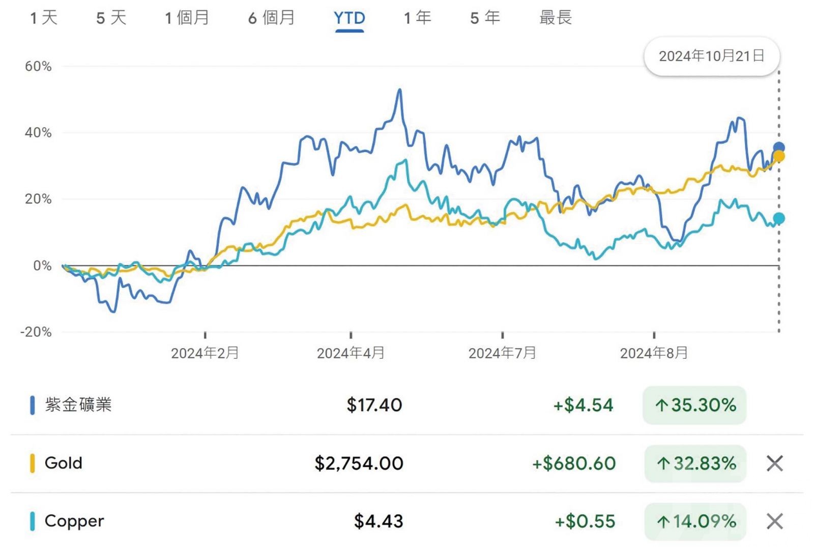Switch to the 1 年 range tab

pos(417,18)
